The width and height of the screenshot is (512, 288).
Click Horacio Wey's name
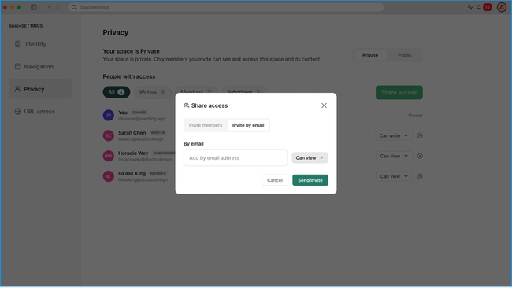[x=133, y=153]
